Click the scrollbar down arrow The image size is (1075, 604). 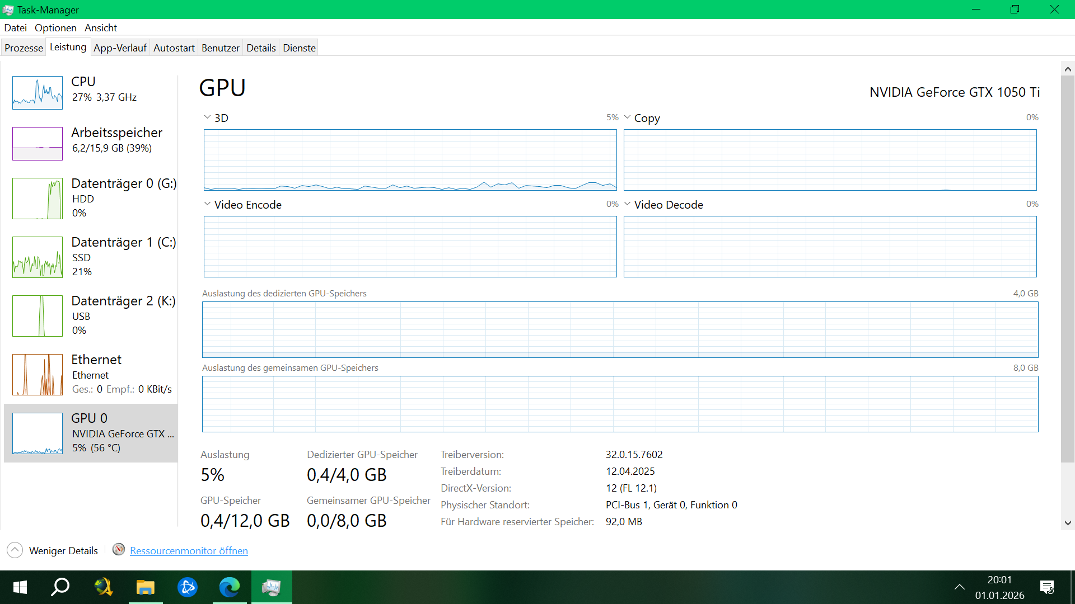(x=1068, y=523)
